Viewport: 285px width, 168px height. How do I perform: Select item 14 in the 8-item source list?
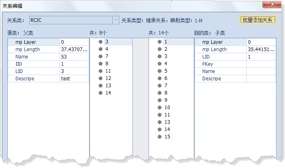(x=108, y=93)
